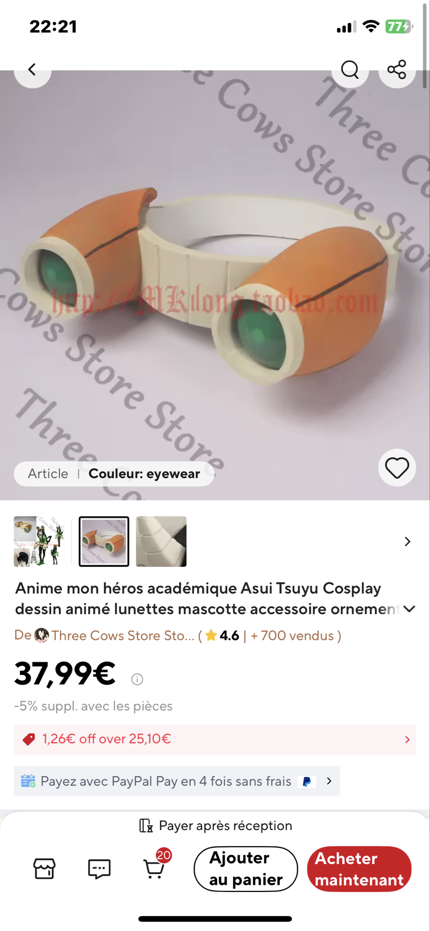Select the first character collage thumbnail
This screenshot has height=931, width=430.
39,541
